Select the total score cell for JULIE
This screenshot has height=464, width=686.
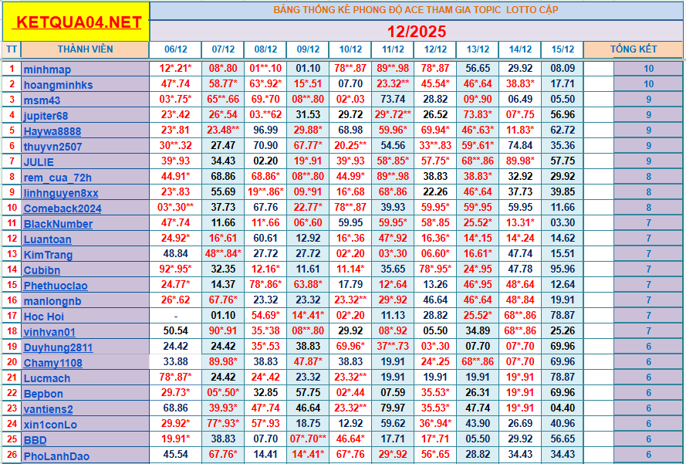click(648, 161)
